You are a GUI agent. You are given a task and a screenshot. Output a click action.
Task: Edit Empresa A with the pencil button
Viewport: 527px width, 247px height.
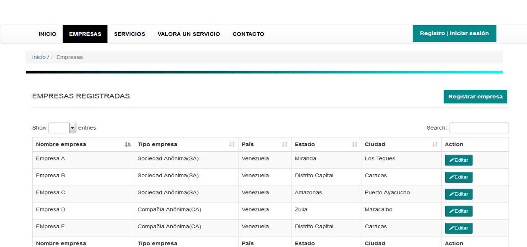click(x=458, y=160)
